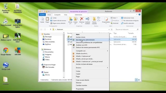Select Google Earth desktop icon

(6, 66)
